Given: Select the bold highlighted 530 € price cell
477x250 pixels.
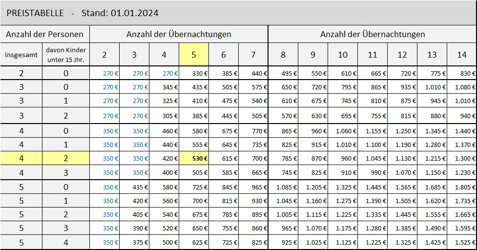Looking at the screenshot, I should pos(194,159).
